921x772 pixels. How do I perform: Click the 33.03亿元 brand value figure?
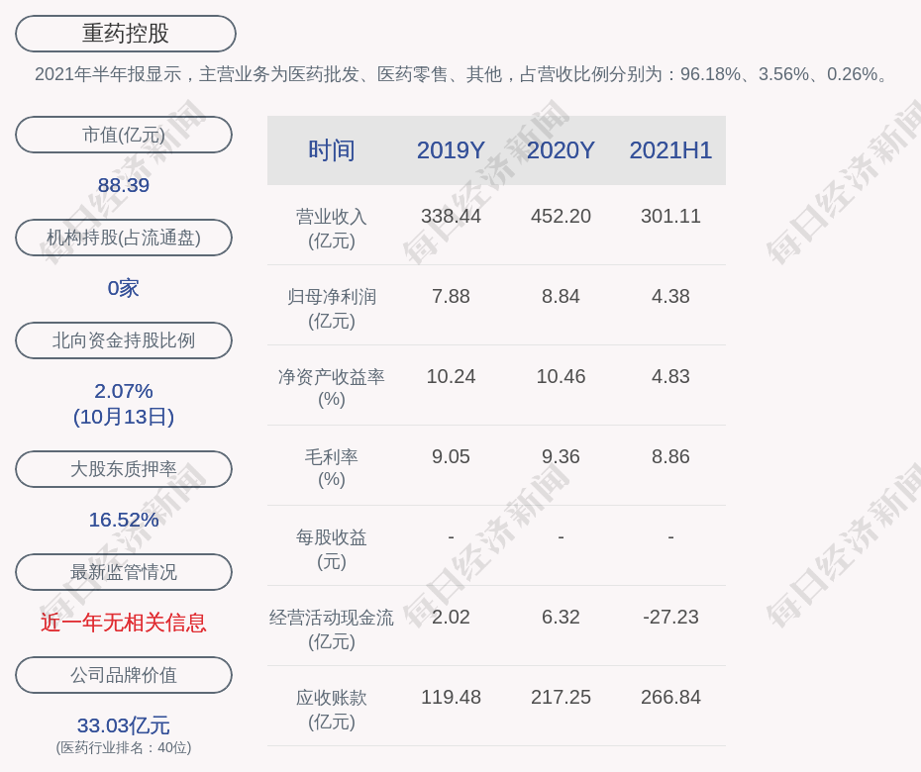pos(124,725)
